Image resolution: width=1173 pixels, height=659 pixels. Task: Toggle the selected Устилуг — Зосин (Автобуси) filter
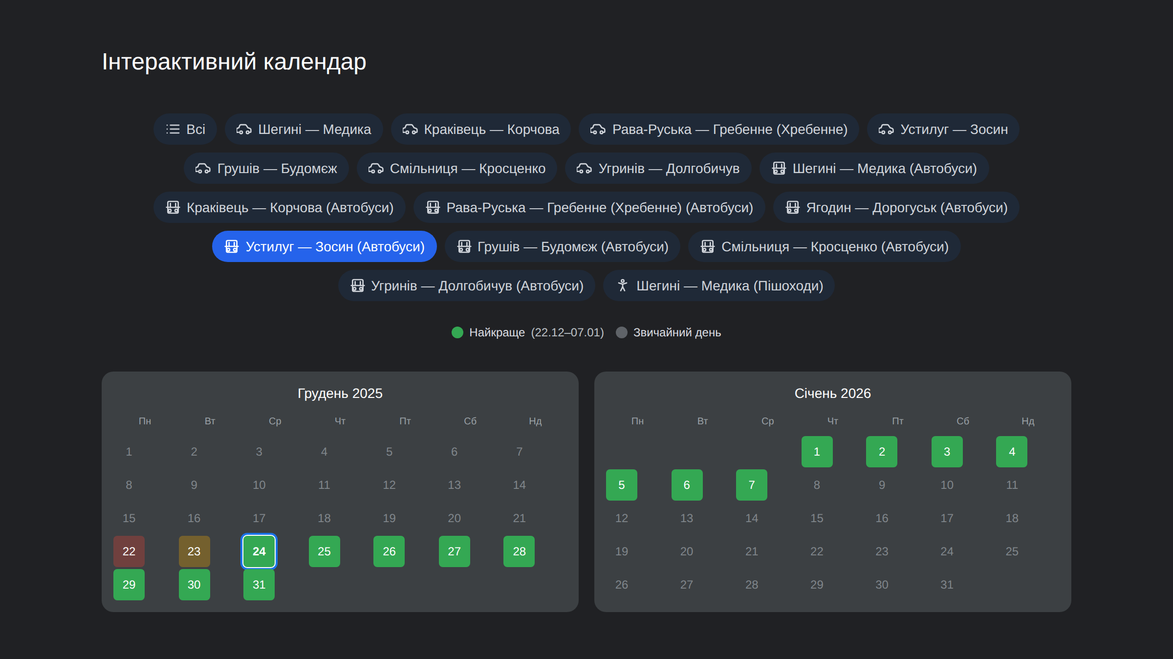(x=324, y=246)
